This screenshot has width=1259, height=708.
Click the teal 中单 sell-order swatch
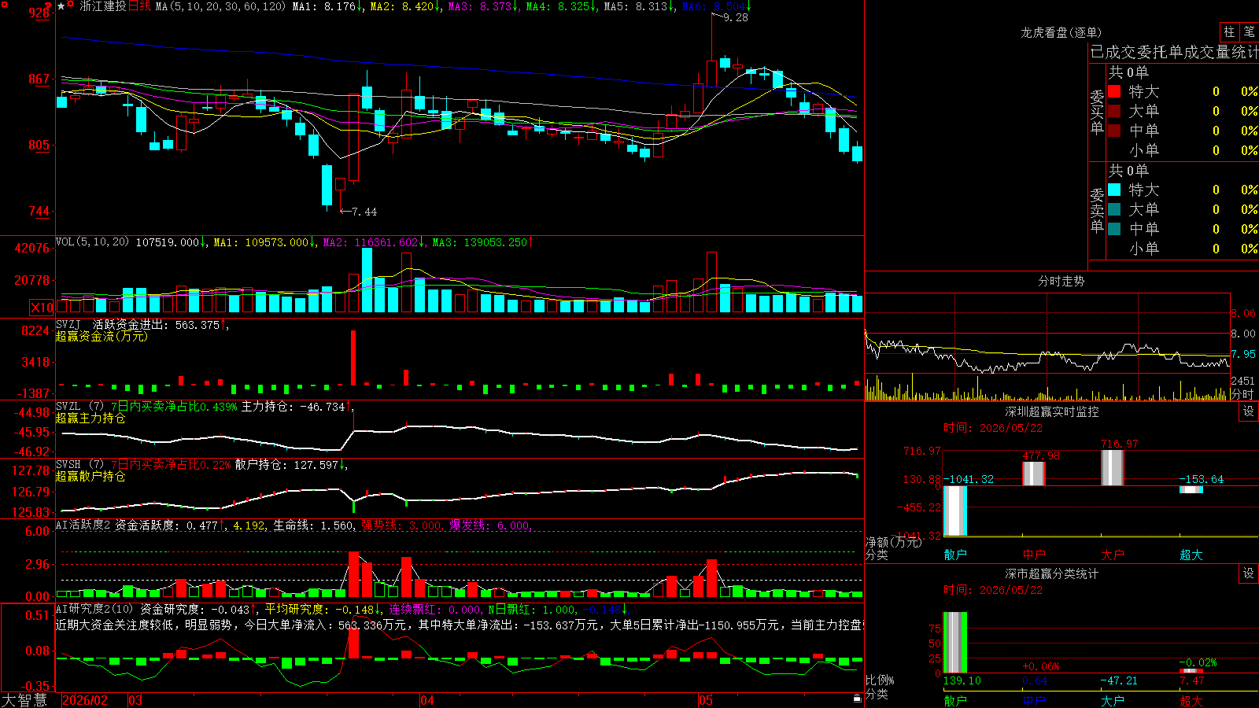[1114, 228]
